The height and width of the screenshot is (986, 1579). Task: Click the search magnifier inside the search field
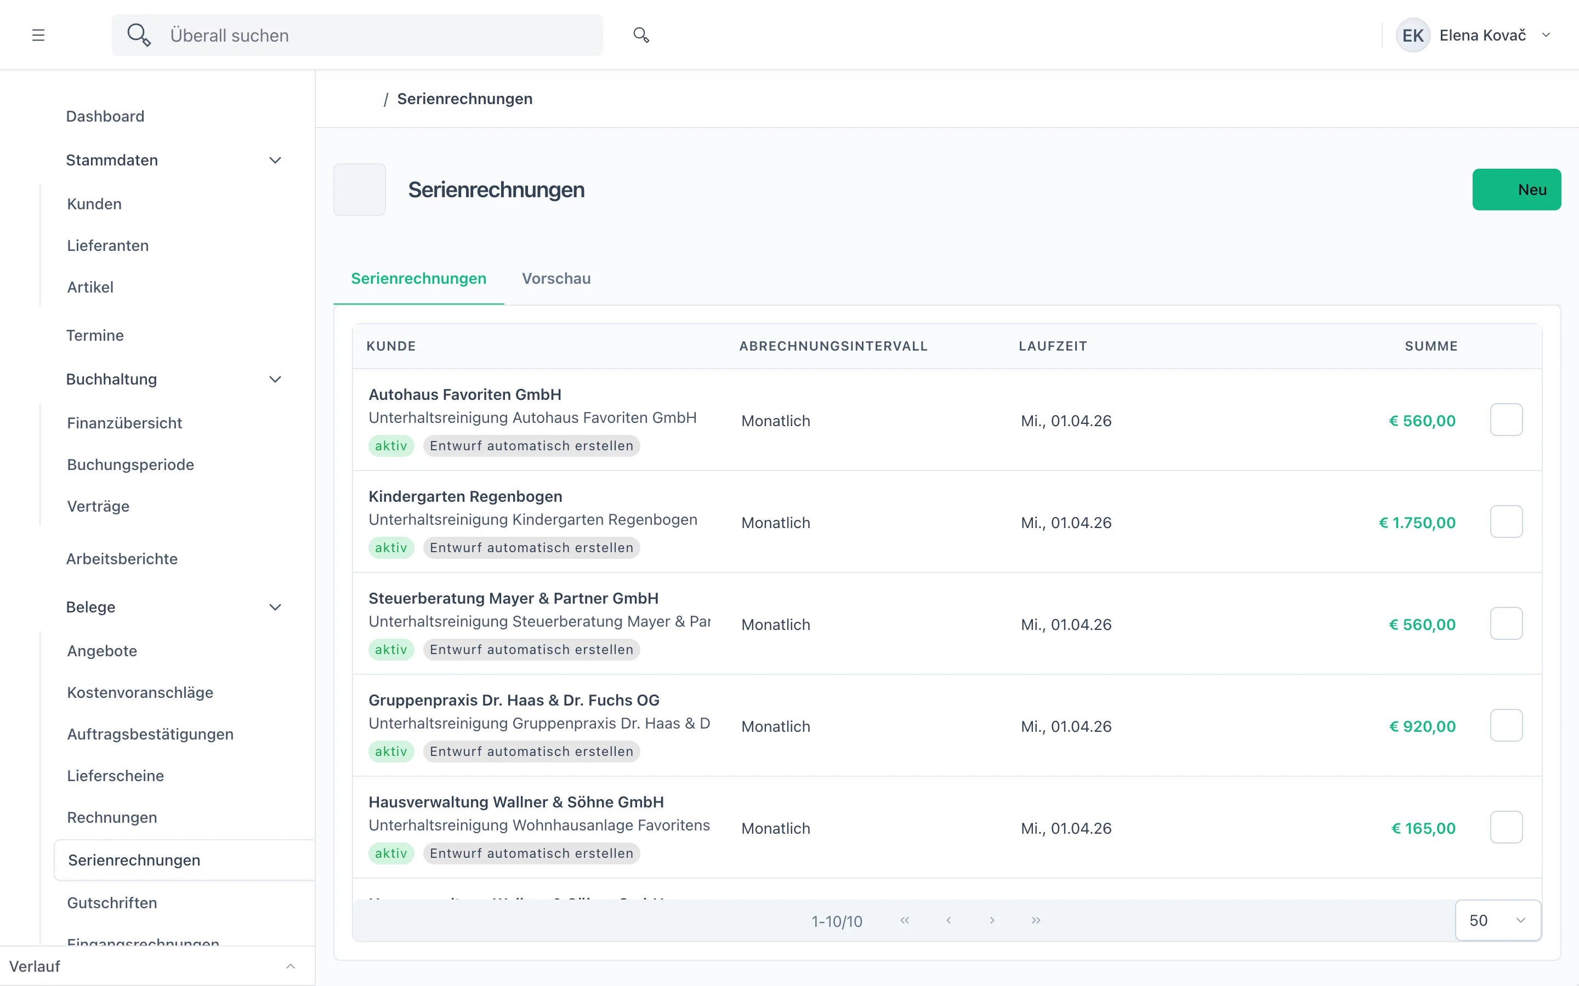pos(139,35)
